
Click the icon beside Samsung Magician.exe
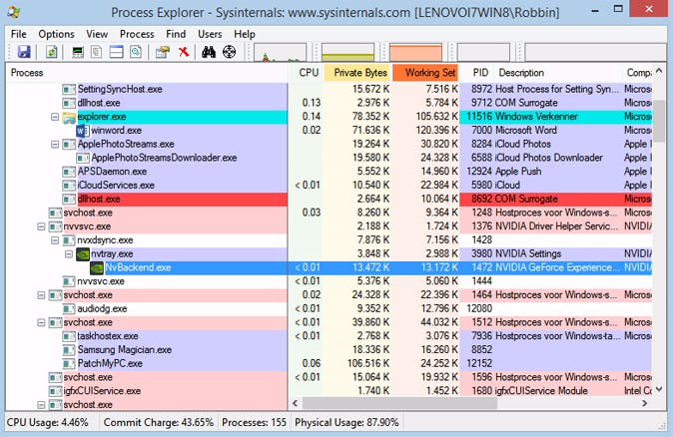tap(69, 350)
